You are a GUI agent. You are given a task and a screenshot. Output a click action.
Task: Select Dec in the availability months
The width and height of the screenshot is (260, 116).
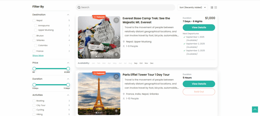pos(152,63)
